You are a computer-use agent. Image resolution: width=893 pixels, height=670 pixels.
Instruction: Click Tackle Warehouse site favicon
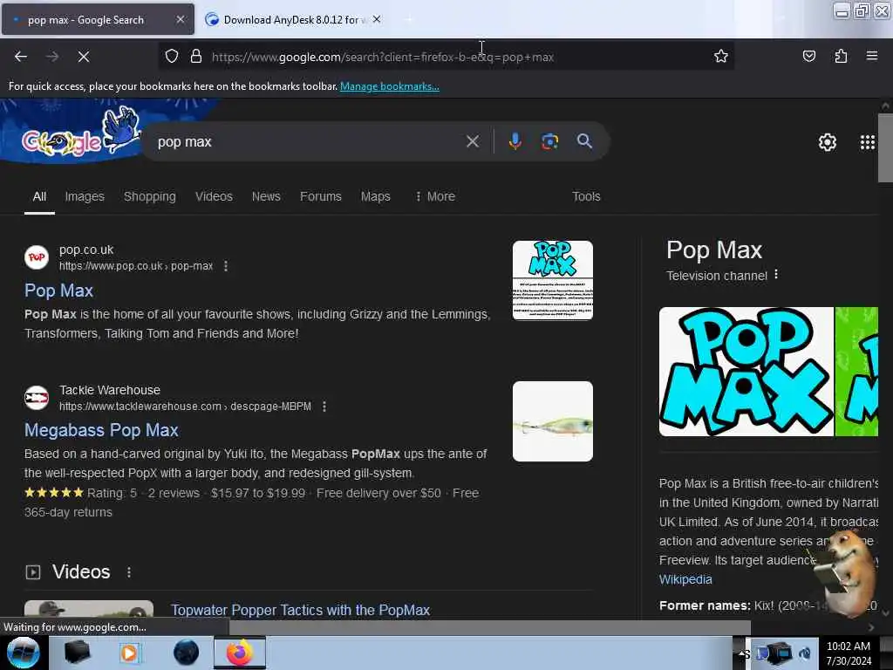[37, 397]
